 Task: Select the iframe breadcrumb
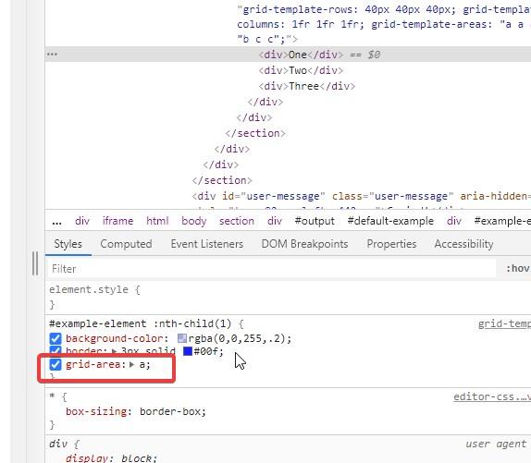(x=117, y=221)
